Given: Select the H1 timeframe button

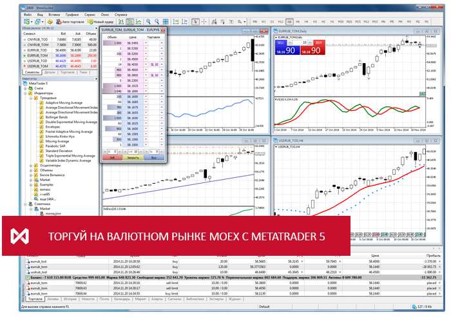Looking at the screenshot, I should pyautogui.click(x=332, y=22).
